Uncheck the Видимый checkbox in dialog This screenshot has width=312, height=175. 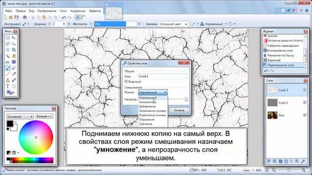(126, 82)
